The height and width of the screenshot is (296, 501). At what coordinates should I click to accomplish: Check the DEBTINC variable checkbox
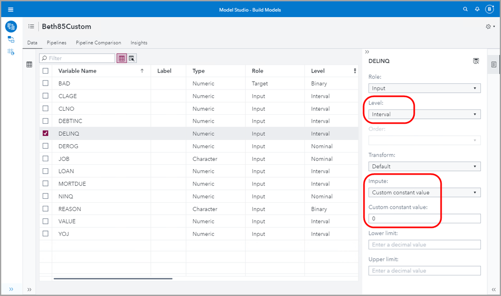[x=45, y=121]
